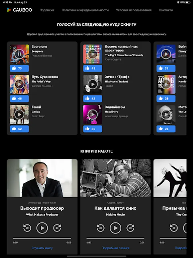Open the Подписка menu item
The image size is (193, 258).
tap(47, 10)
